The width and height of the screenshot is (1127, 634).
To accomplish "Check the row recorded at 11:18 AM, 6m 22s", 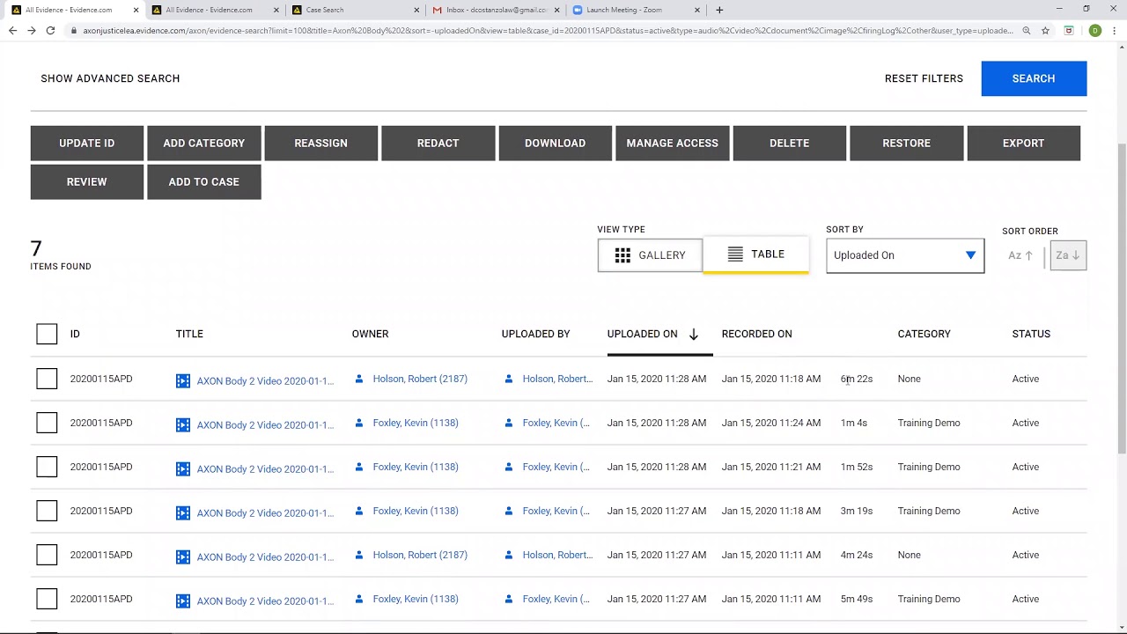I will 47,379.
